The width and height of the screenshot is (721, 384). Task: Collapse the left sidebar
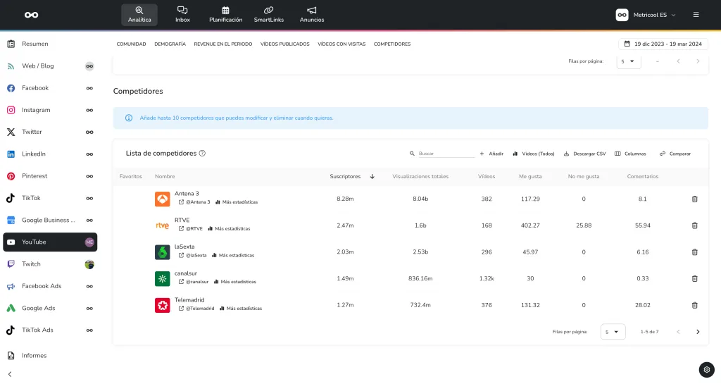pos(10,374)
